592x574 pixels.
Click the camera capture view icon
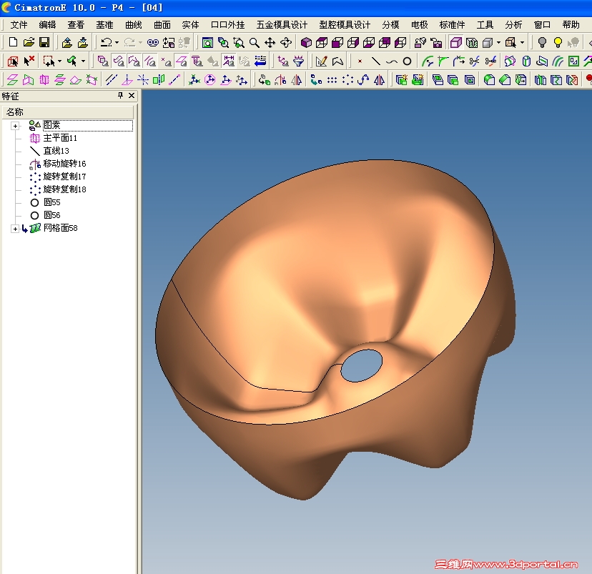[436, 43]
